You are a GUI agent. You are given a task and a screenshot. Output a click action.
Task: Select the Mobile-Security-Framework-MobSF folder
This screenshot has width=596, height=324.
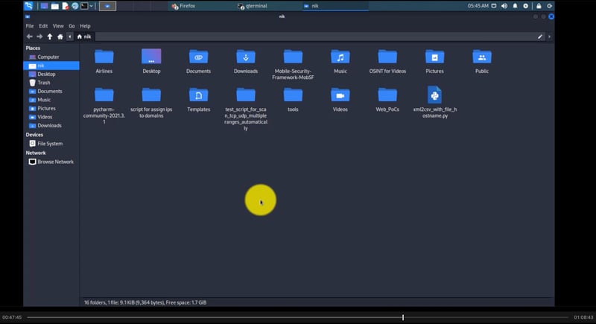coord(293,64)
